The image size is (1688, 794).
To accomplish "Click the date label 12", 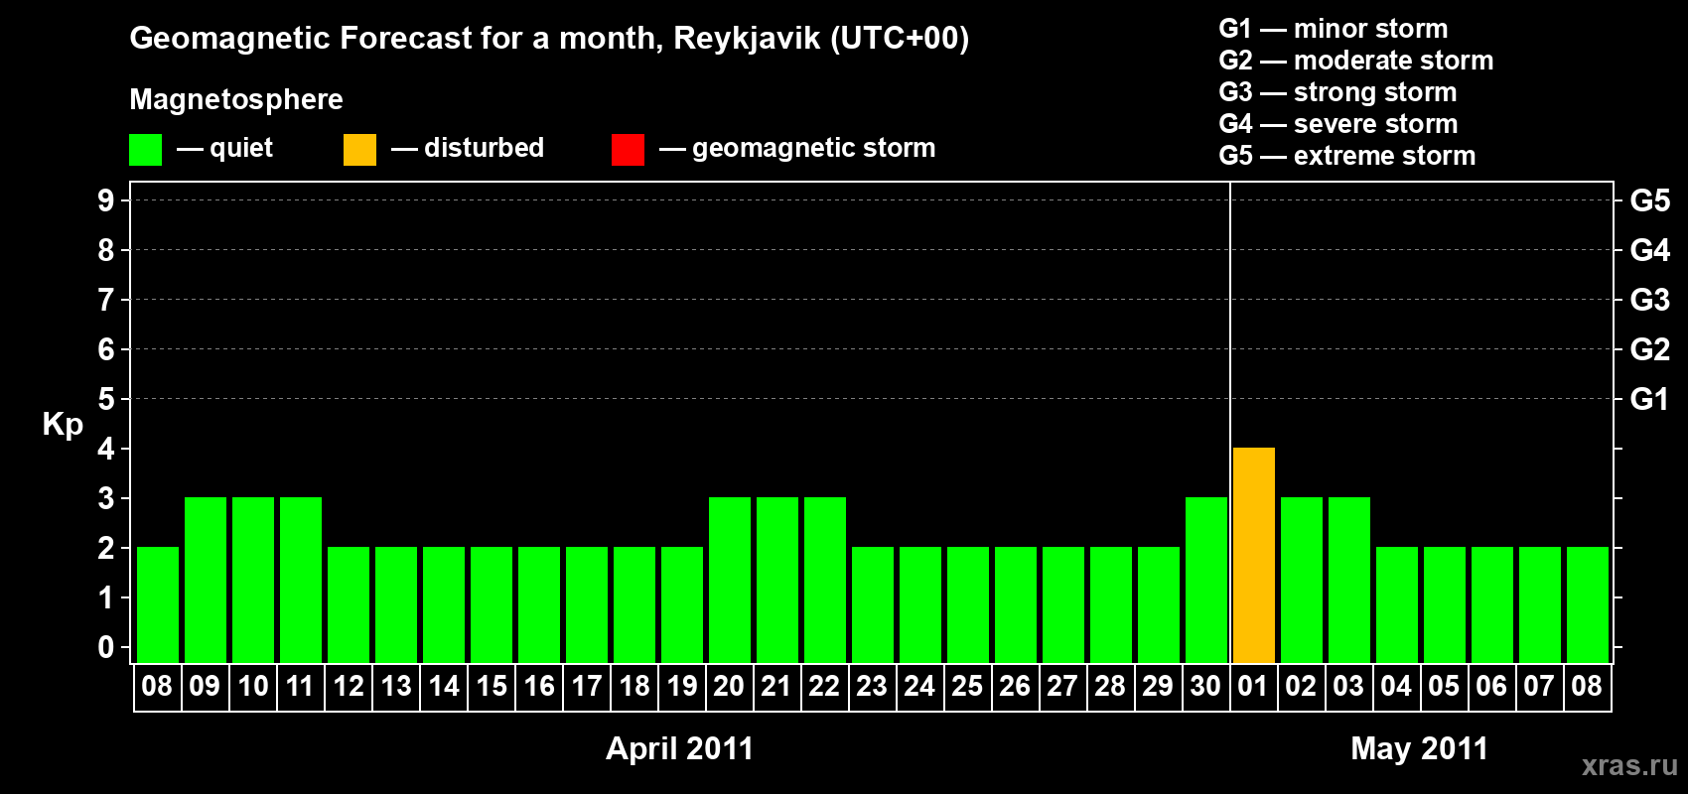I will pos(348,686).
